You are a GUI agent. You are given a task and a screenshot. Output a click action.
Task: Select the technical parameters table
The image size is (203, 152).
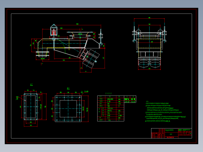click(x=110, y=108)
